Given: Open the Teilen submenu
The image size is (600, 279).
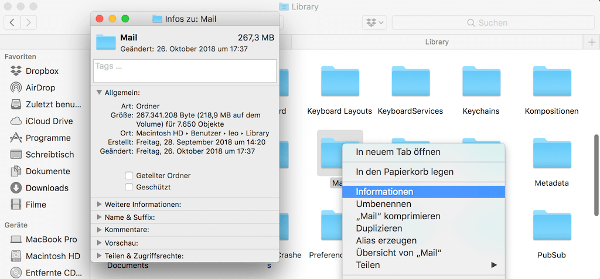Looking at the screenshot, I should (x=423, y=265).
